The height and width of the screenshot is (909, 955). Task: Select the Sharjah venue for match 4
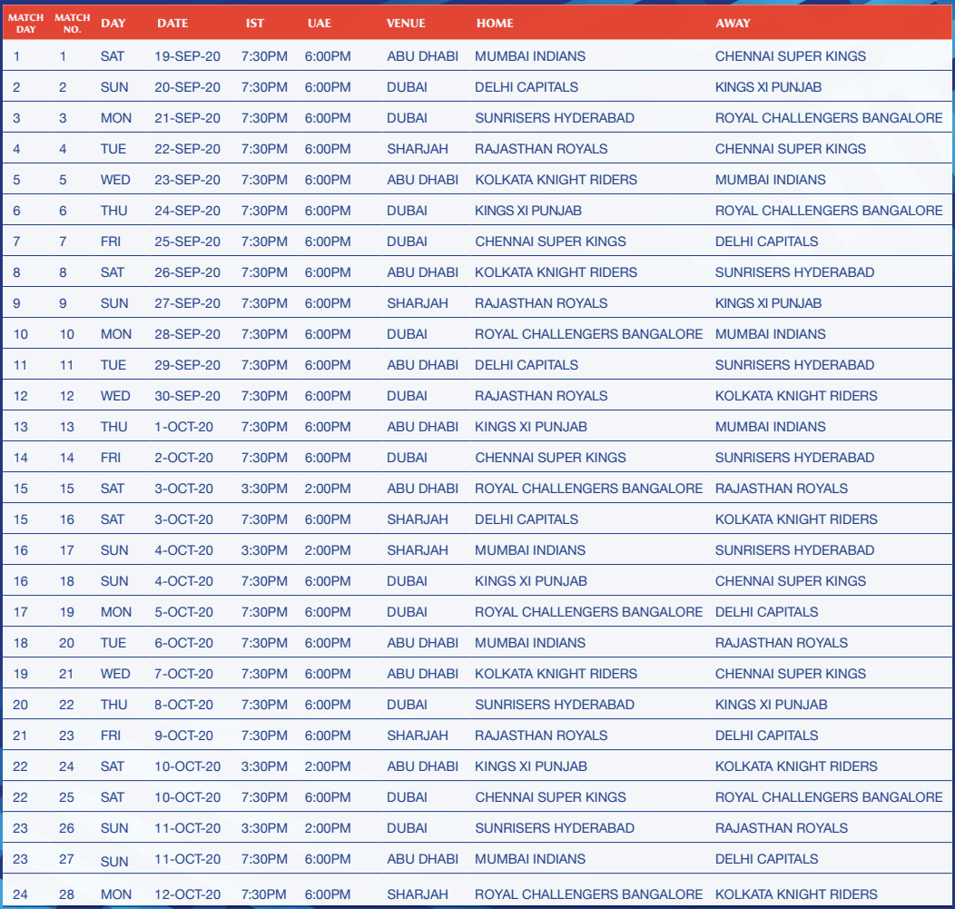point(418,149)
